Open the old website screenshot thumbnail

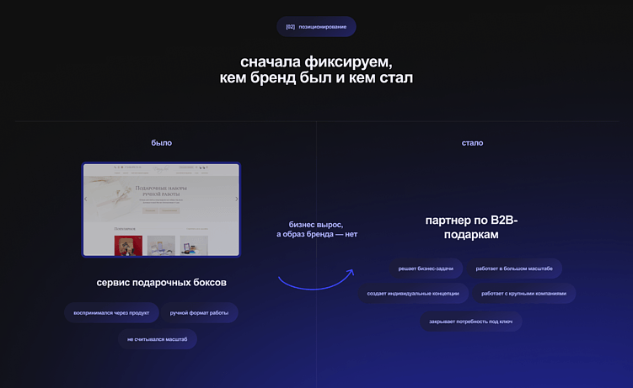[x=161, y=210]
